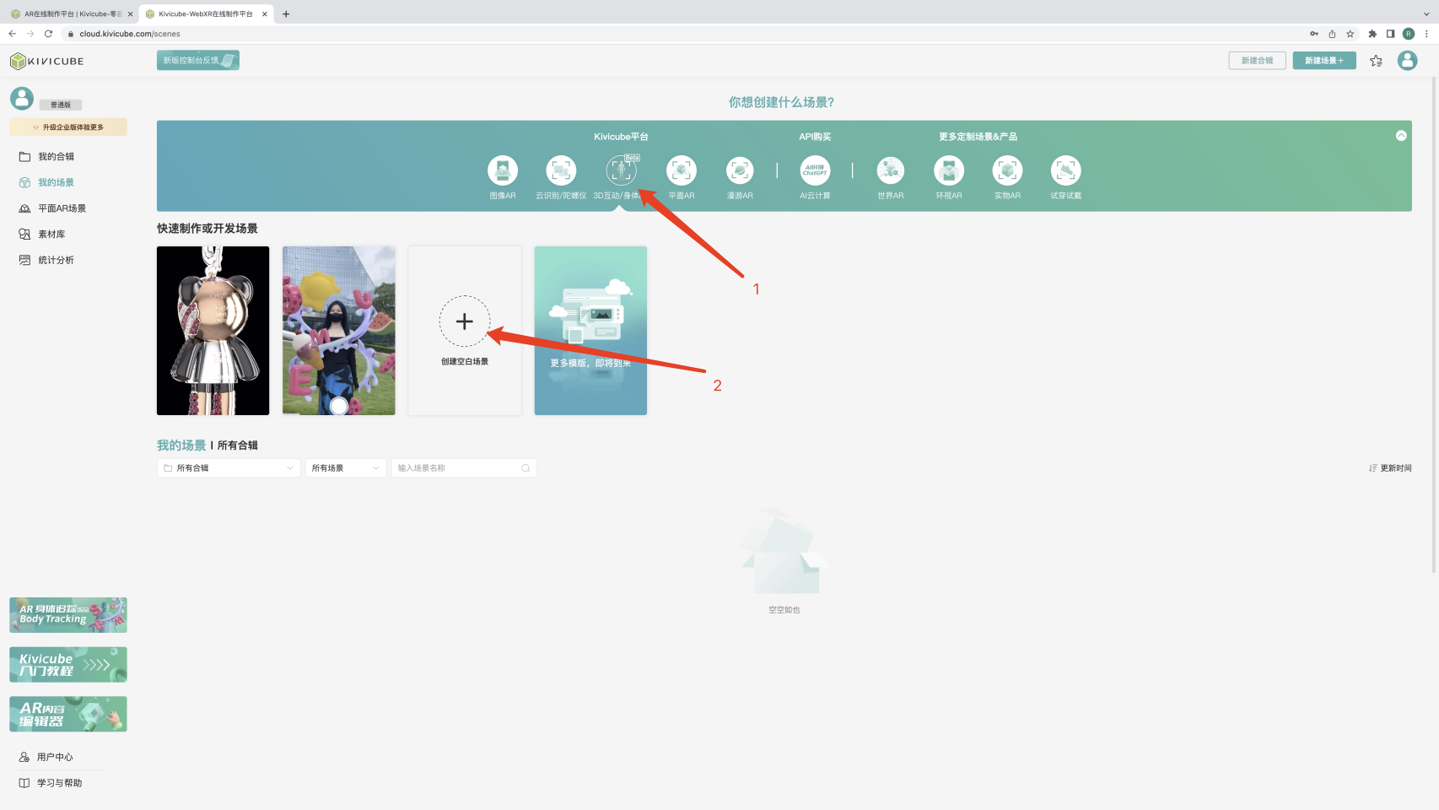The width and height of the screenshot is (1439, 810).
Task: Open the bear figurine template thumbnail
Action: [213, 331]
